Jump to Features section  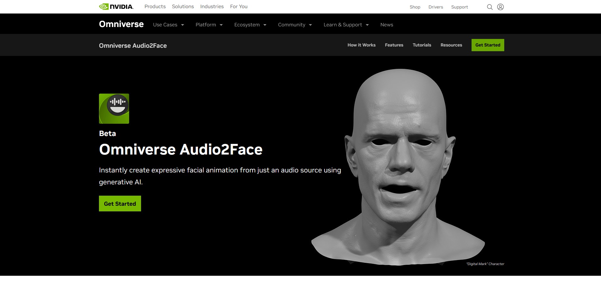[x=394, y=45]
